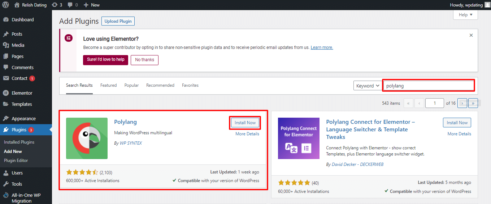Open the Keyword search type dropdown
Image resolution: width=491 pixels, height=204 pixels.
(x=368, y=86)
